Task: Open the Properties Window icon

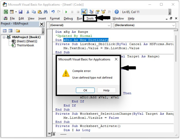Action: point(97,12)
